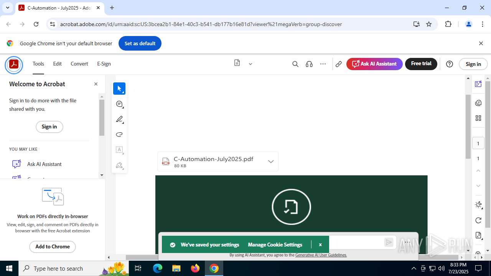Image resolution: width=491 pixels, height=276 pixels.
Task: Click the current page number box
Action: [x=478, y=143]
